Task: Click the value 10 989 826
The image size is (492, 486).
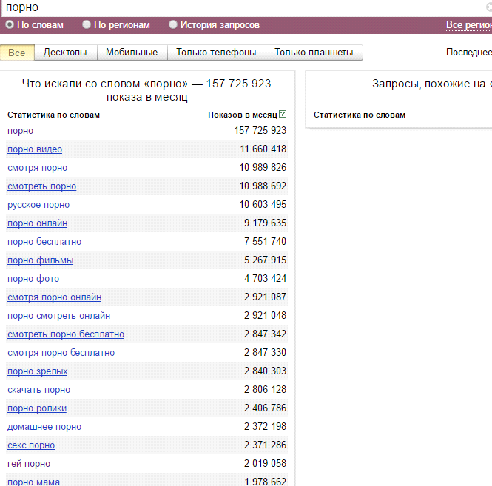Action: click(x=263, y=167)
